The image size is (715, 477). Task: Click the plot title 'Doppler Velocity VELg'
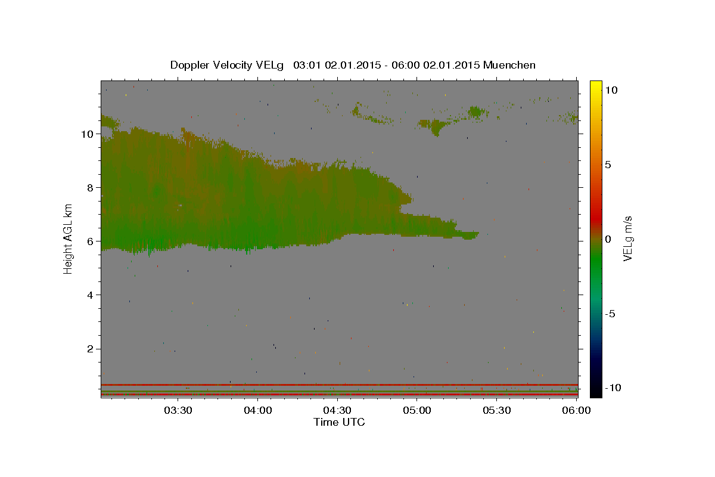228,65
